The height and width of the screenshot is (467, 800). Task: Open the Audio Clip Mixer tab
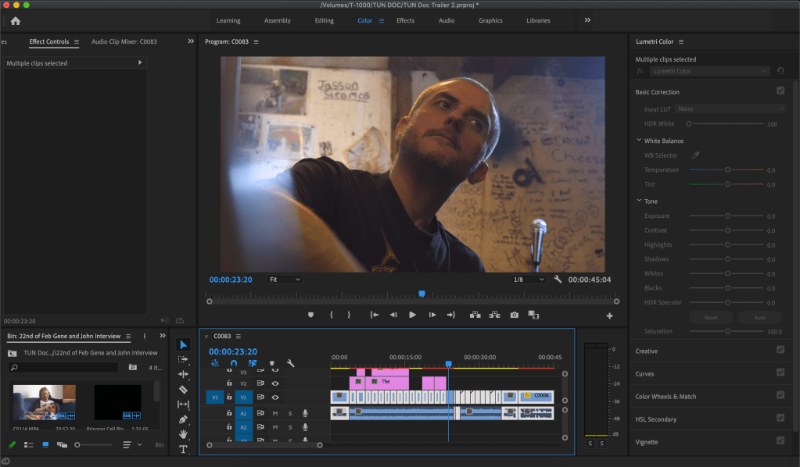(124, 41)
